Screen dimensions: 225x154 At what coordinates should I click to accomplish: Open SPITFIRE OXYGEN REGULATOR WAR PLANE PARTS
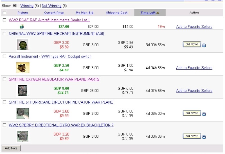(54, 79)
